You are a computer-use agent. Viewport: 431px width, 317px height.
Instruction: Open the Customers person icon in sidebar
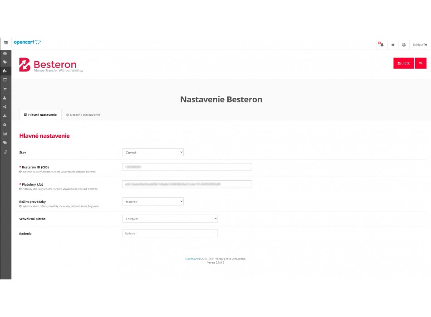(x=5, y=98)
